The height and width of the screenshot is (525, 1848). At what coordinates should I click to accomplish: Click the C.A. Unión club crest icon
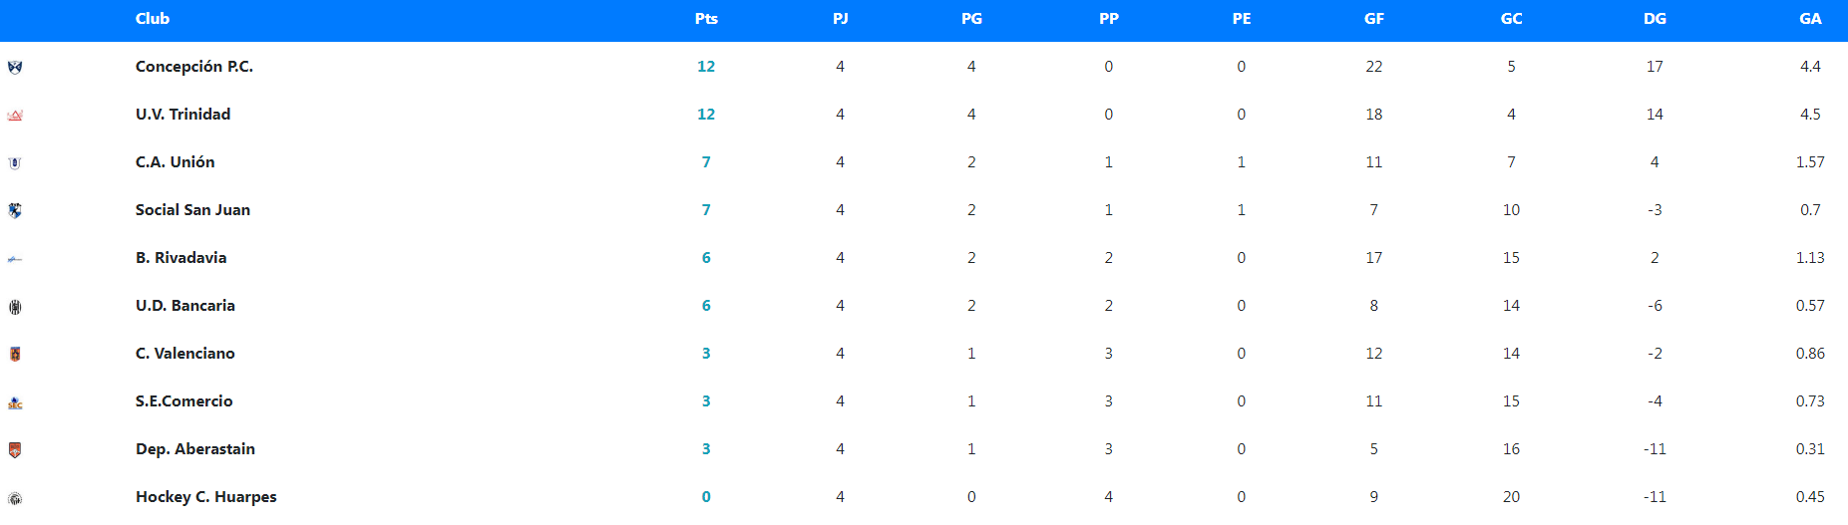click(x=15, y=163)
